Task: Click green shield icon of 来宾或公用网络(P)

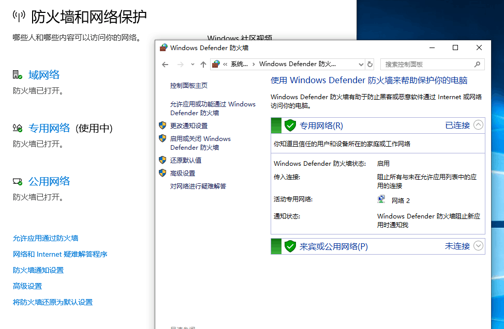Action: click(x=290, y=246)
